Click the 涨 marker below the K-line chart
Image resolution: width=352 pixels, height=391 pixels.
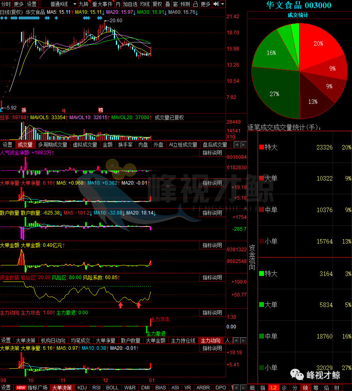(x=24, y=110)
